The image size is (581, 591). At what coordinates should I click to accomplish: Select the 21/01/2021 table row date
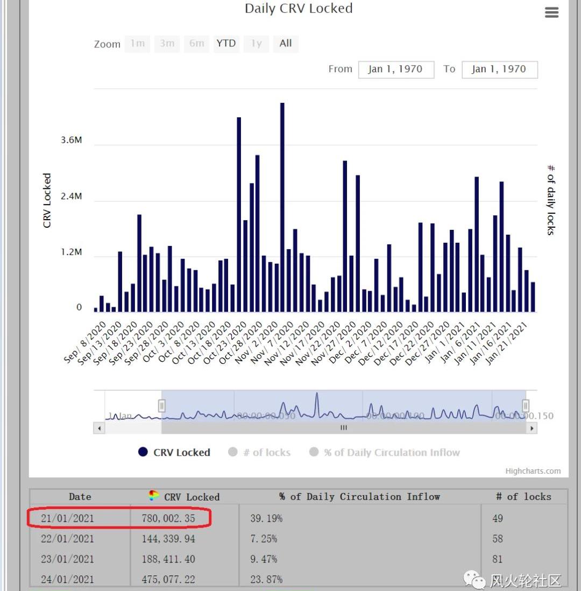(67, 518)
